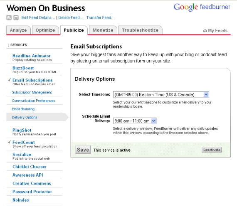
Task: Open the Monetize tab
Action: pos(103,30)
